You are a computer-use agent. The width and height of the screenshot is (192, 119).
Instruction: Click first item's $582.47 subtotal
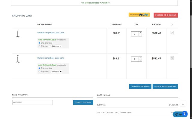tap(156, 33)
